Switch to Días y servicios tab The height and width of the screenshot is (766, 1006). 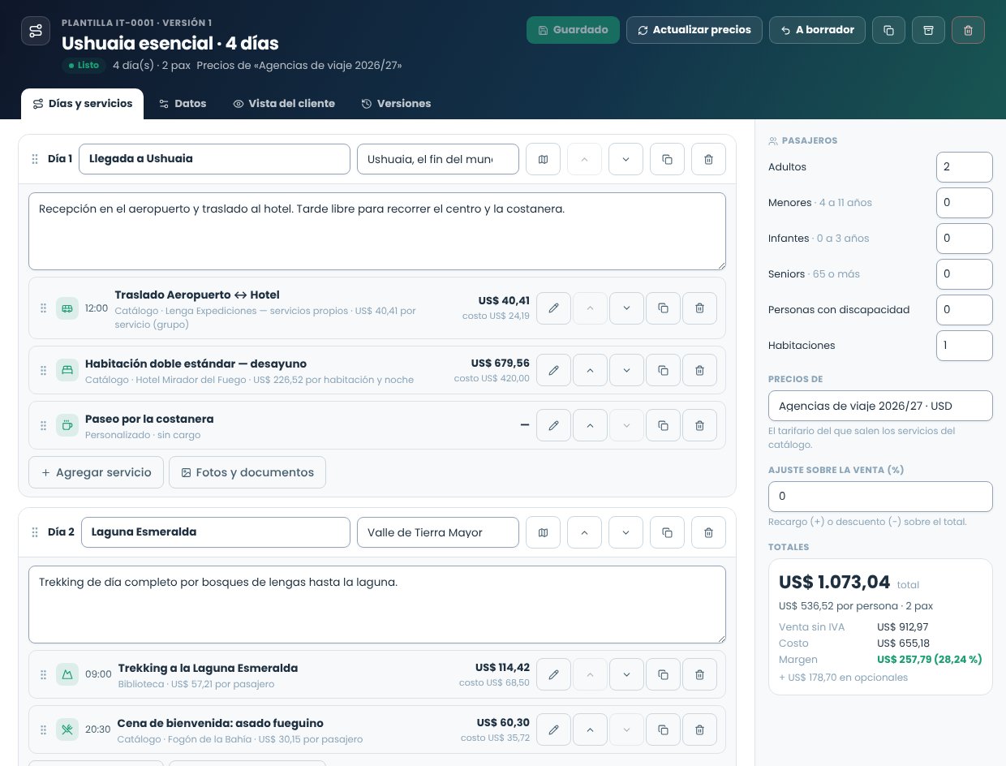[x=83, y=104]
